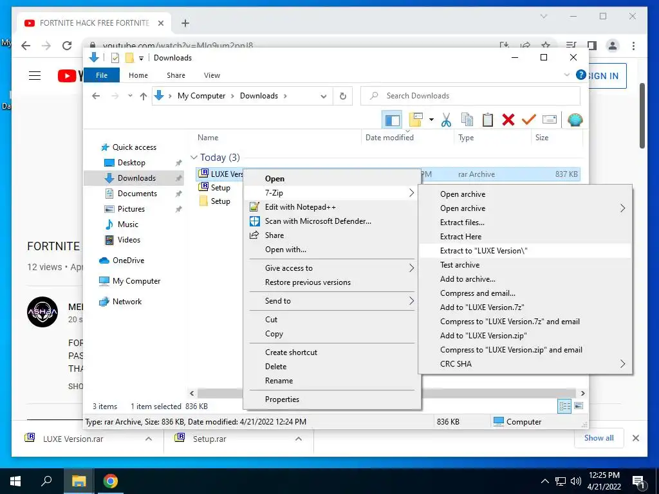Open taskbar search magnifier

46,481
